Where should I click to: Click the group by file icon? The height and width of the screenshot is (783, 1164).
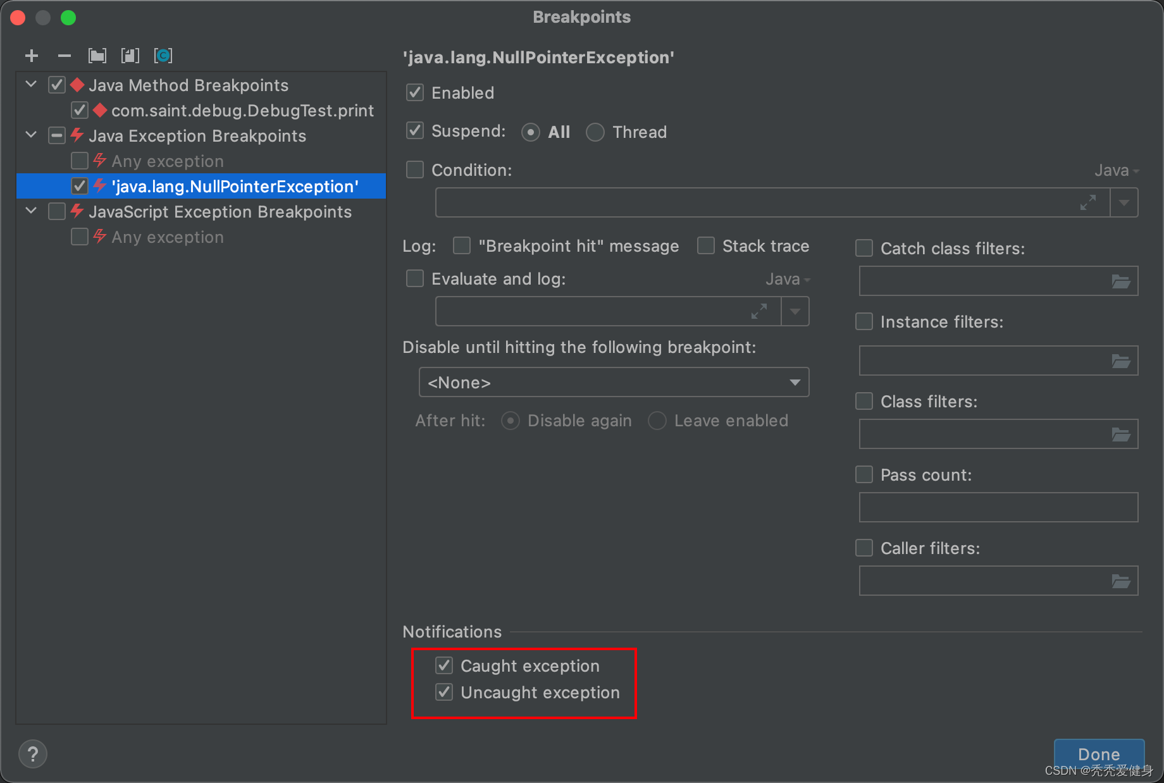click(x=130, y=56)
